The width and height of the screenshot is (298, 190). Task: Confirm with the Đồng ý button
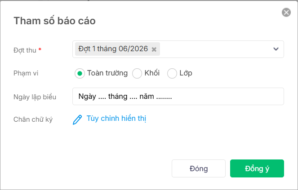click(x=257, y=168)
